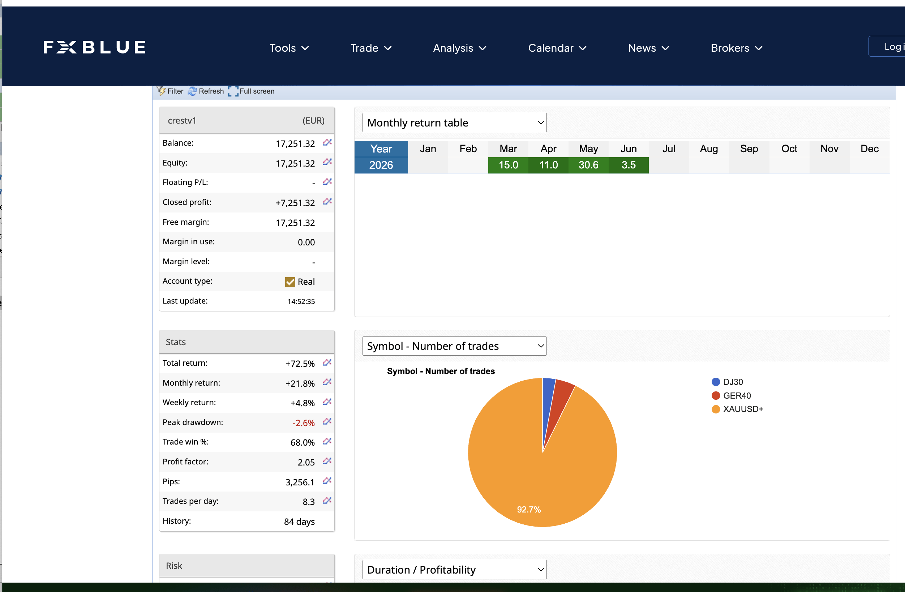Click chart icon next to Profit factor
The image size is (905, 592).
click(x=327, y=461)
